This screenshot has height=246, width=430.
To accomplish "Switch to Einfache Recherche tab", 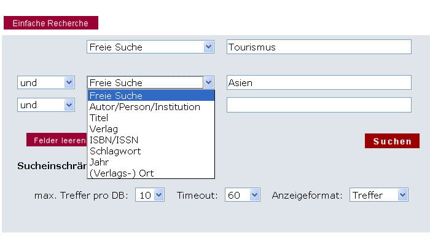I will point(51,23).
